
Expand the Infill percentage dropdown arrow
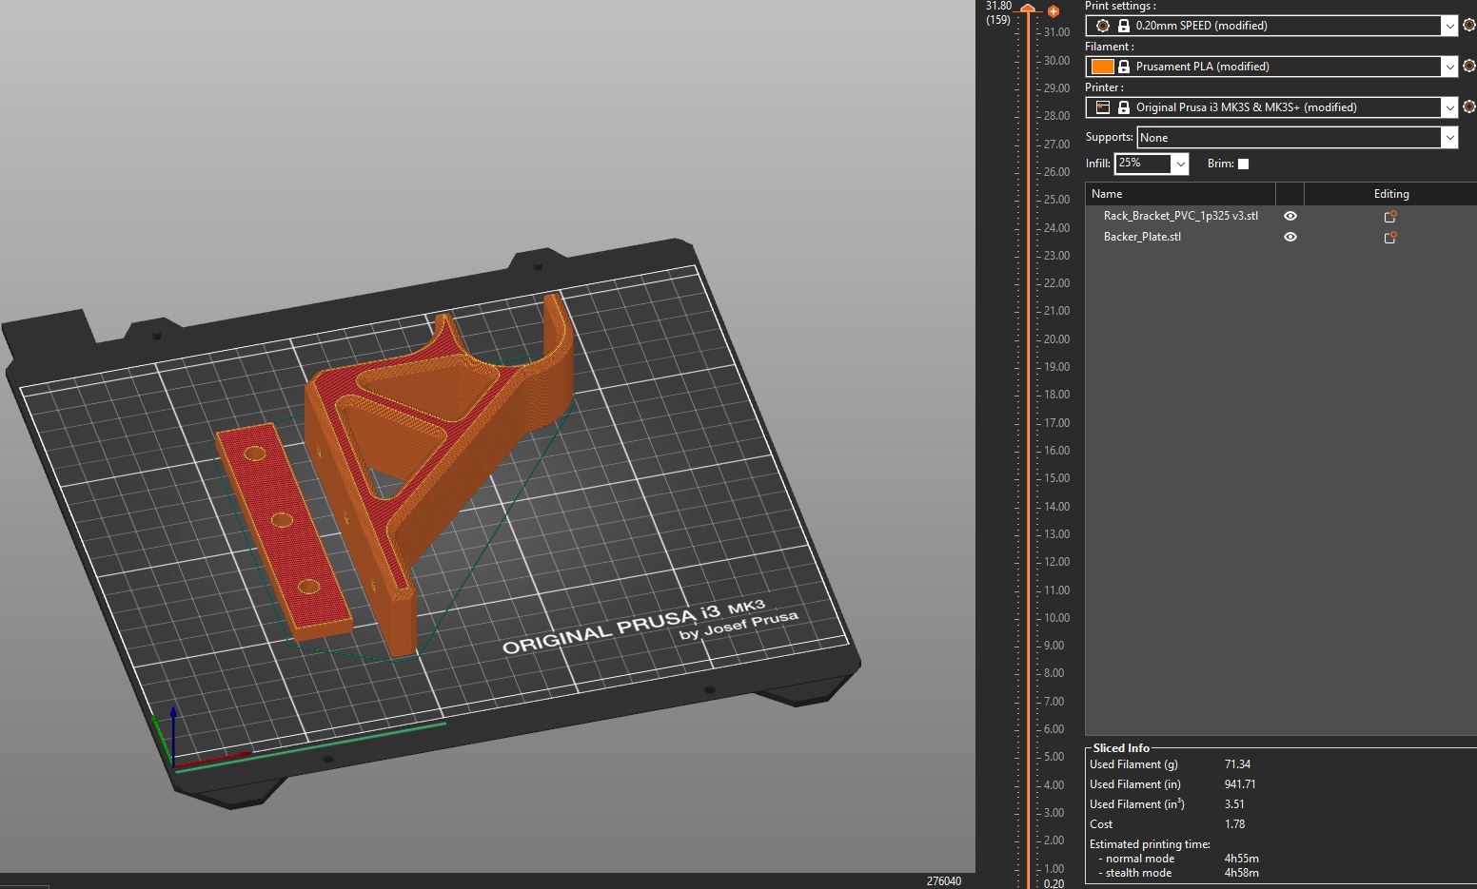(x=1180, y=164)
